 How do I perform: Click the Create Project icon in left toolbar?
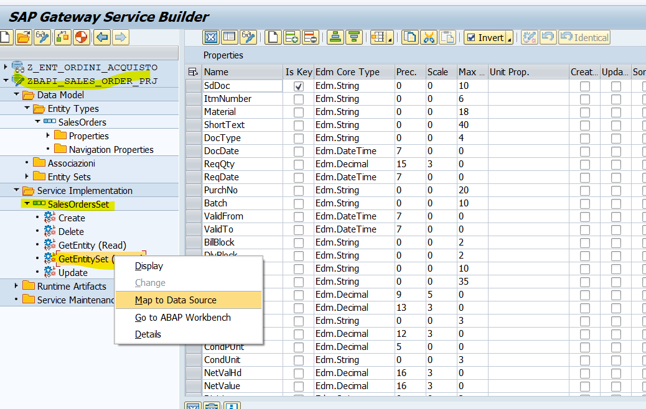point(6,37)
